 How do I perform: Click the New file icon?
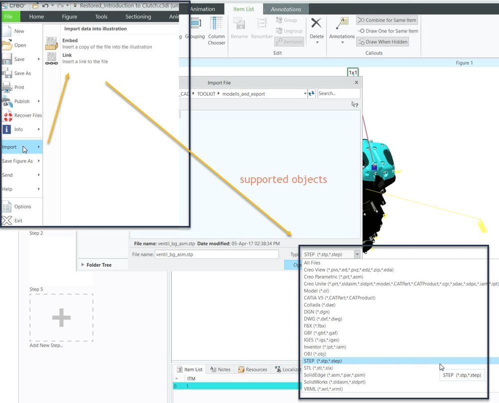click(x=6, y=31)
